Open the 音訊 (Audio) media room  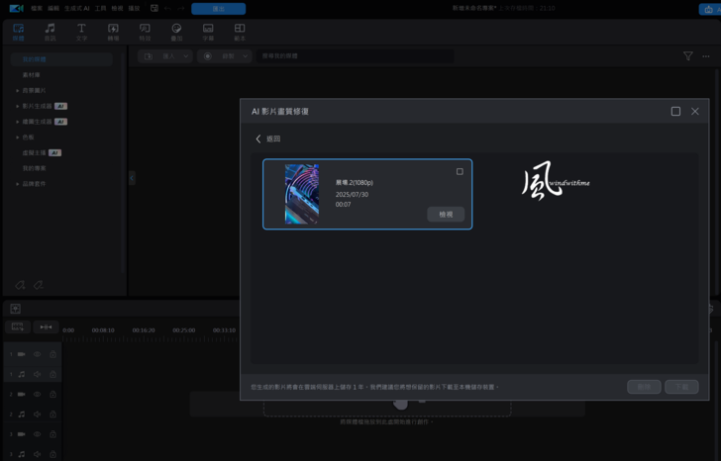point(50,32)
